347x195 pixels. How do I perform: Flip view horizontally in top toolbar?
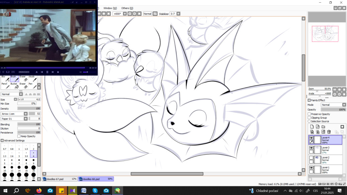tap(155, 14)
